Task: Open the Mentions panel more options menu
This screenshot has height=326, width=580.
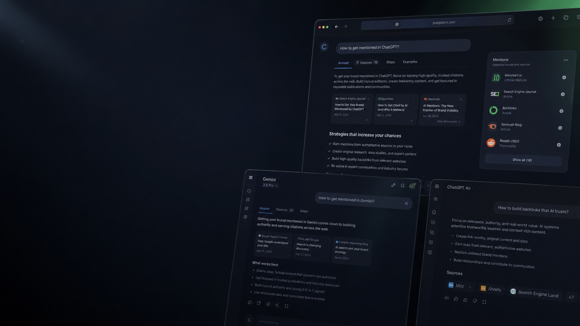Action: click(566, 60)
